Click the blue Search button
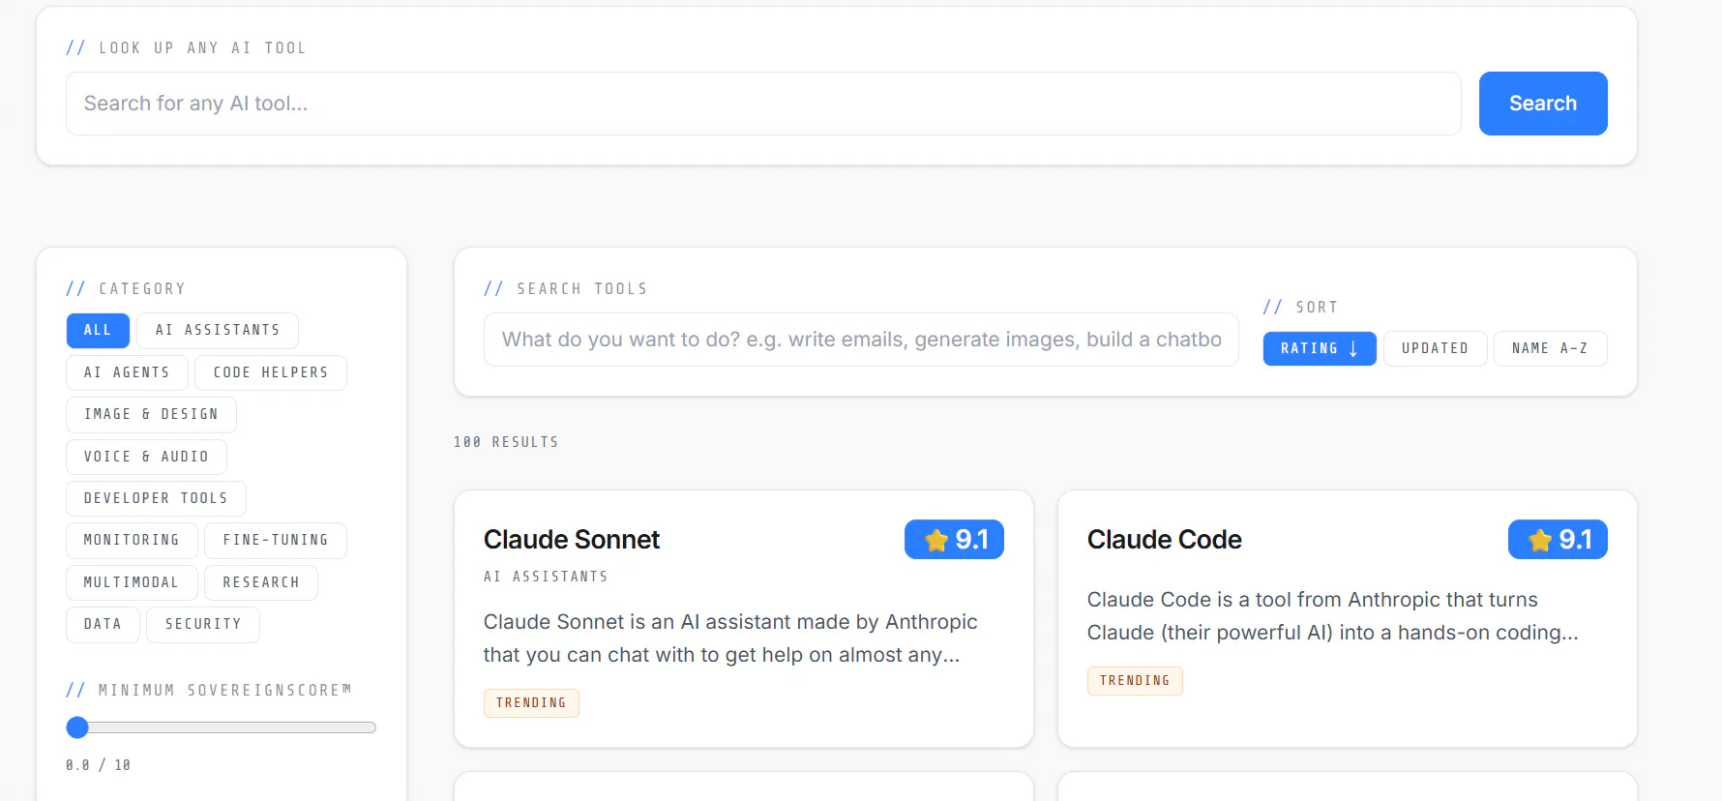The height and width of the screenshot is (801, 1722). [x=1543, y=104]
